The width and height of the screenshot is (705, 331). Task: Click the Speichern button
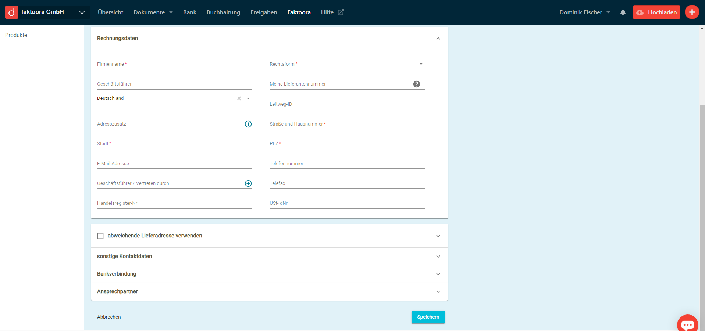point(428,317)
